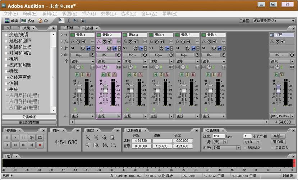Click the 编组实时效果 button

29,122
